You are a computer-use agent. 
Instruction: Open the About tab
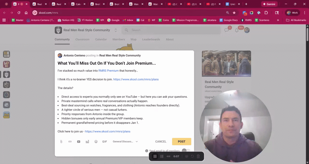tap(170, 39)
